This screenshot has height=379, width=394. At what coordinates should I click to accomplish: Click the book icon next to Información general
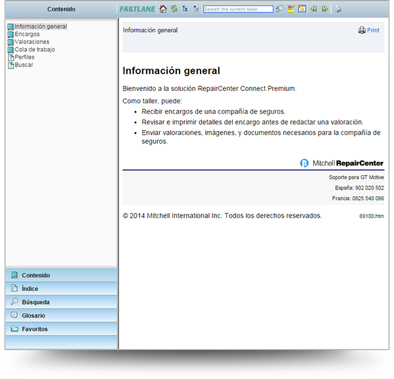pyautogui.click(x=11, y=26)
